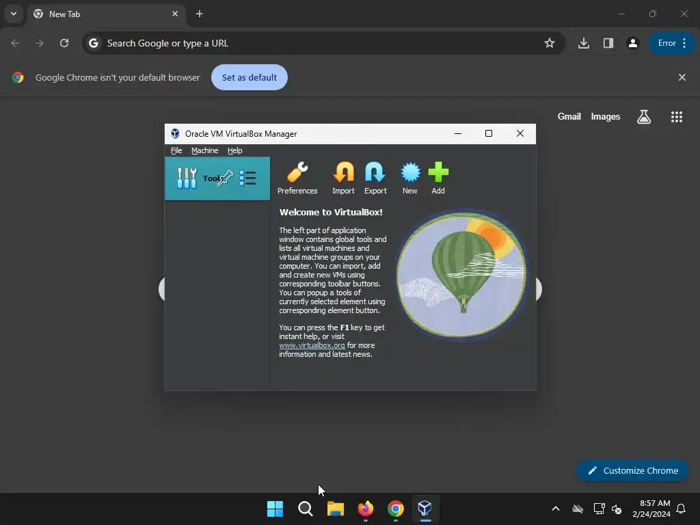
Task: Click the muted volume tray icon
Action: (617, 509)
